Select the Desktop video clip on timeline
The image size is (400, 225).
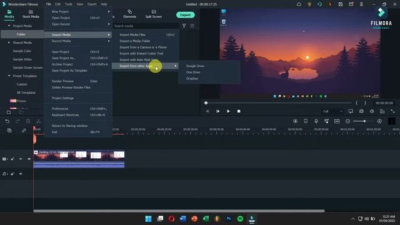pyautogui.click(x=79, y=159)
